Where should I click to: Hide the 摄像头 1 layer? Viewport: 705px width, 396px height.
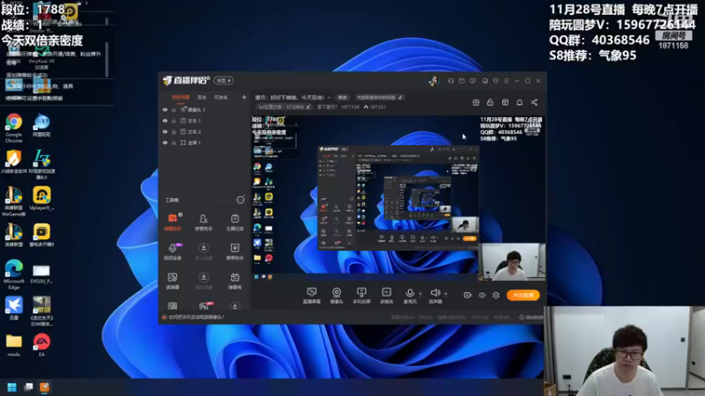click(x=165, y=109)
